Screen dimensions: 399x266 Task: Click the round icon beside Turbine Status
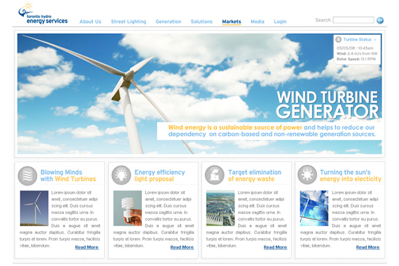click(x=339, y=40)
